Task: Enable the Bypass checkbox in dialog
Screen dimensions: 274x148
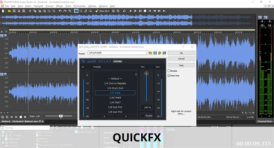Action: (169, 71)
